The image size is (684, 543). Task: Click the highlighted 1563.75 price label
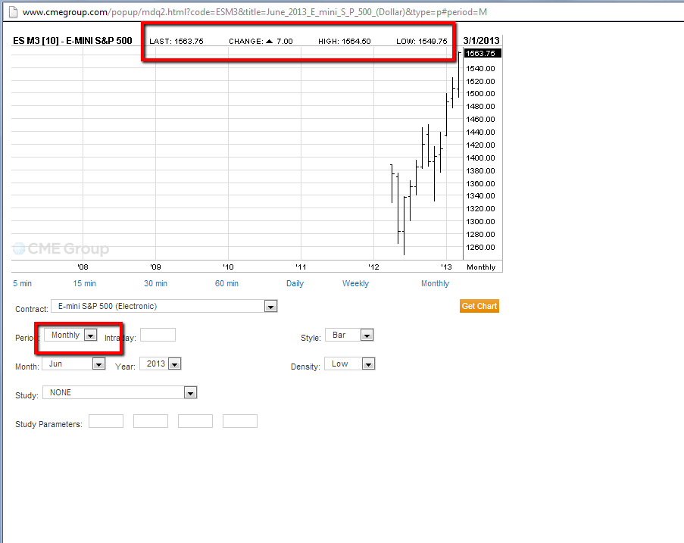(x=483, y=53)
